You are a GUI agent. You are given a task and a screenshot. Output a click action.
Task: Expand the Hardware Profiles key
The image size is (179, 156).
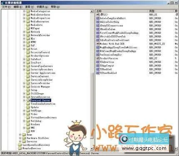tap(20, 138)
